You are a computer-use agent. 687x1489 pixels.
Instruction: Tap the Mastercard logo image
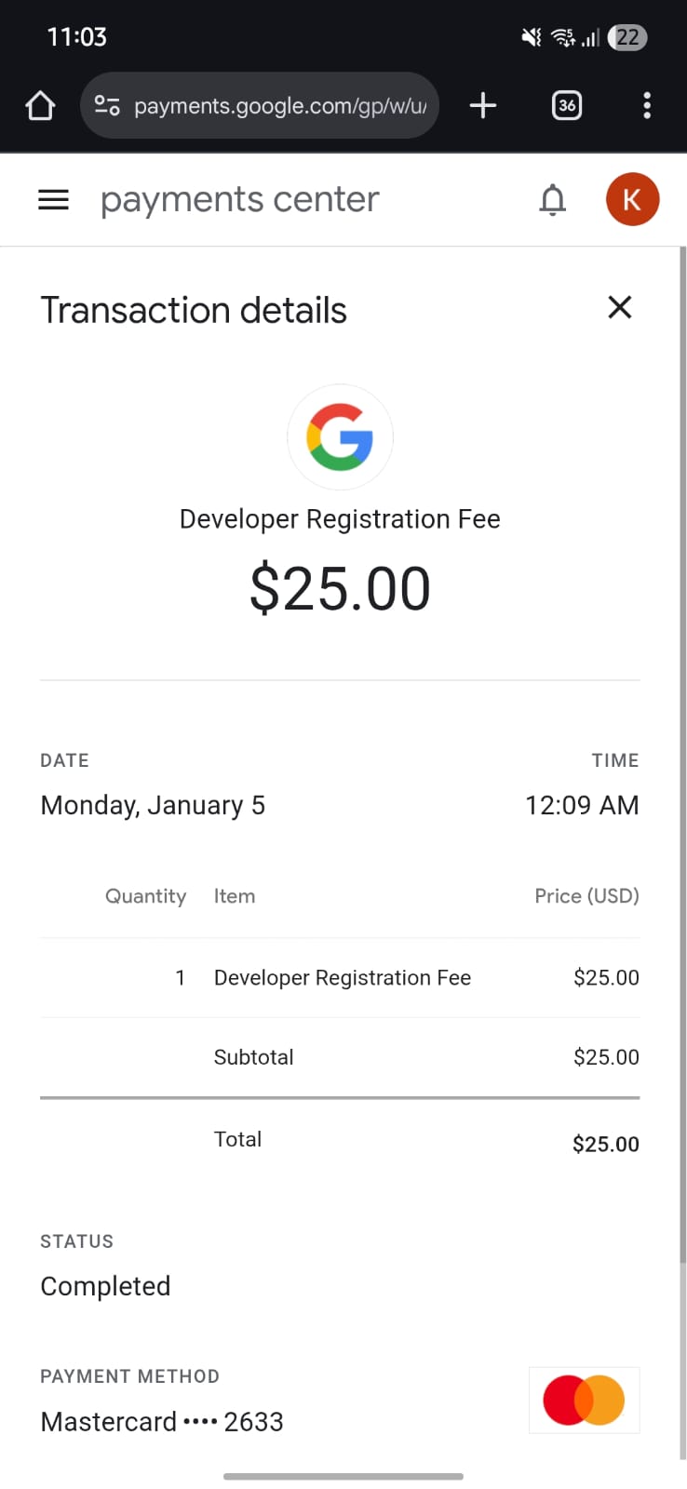584,1400
